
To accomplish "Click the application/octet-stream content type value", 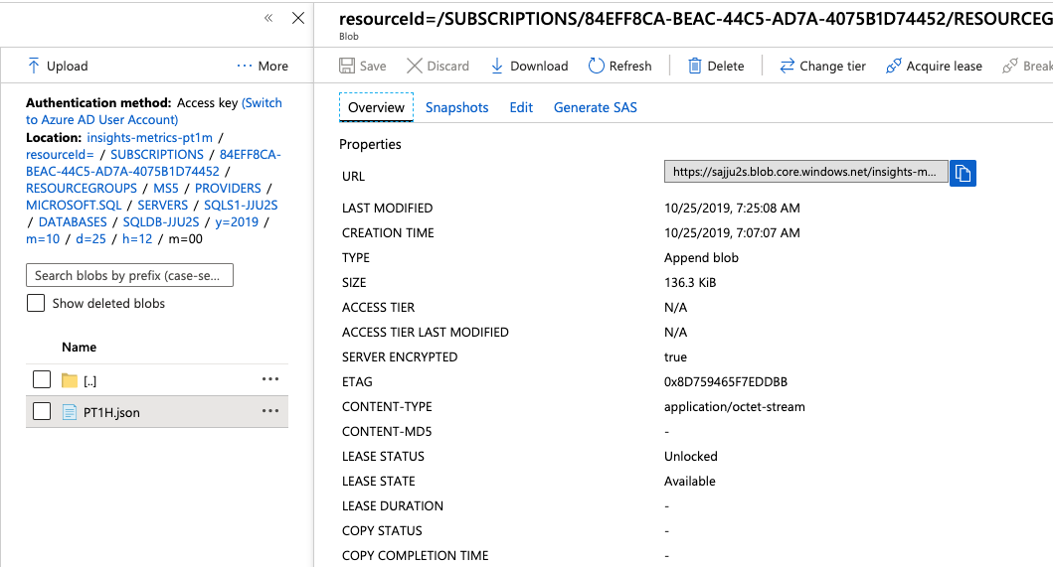I will [734, 406].
